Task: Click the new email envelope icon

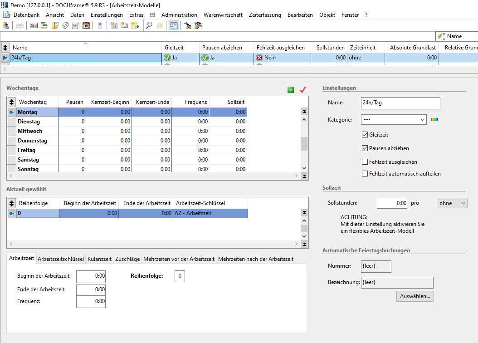Action: pyautogui.click(x=124, y=25)
